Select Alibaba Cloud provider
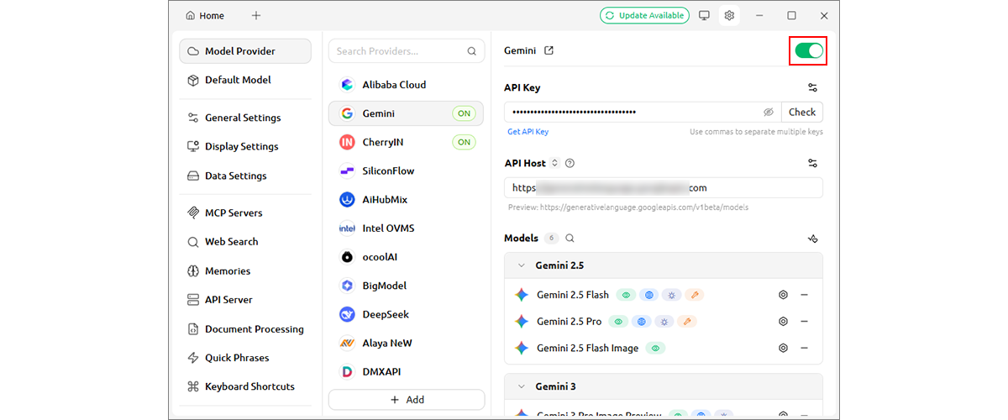This screenshot has width=1008, height=420. click(406, 85)
